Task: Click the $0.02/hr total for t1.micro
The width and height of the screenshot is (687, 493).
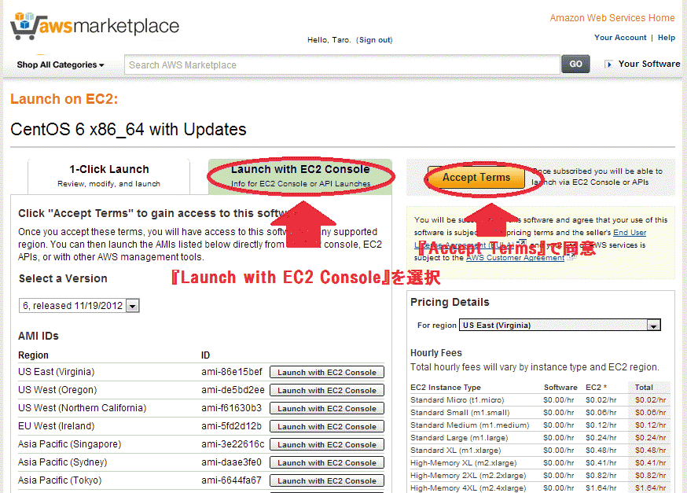Action: (x=650, y=400)
